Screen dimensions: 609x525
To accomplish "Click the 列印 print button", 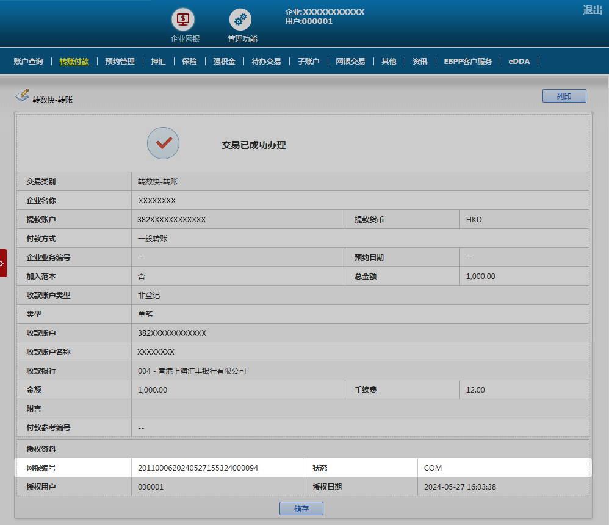I will pos(564,96).
